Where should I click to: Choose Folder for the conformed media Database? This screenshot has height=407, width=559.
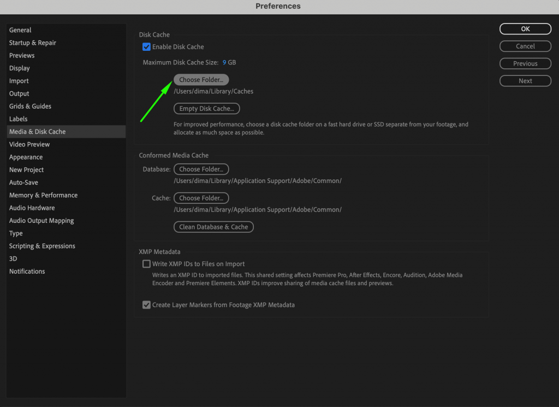(x=201, y=169)
